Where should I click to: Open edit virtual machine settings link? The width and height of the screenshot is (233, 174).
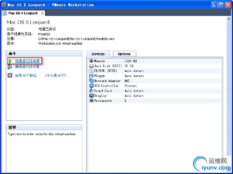27,67
